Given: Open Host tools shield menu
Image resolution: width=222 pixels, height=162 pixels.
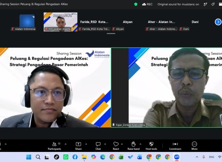Looking at the screenshot, I should point(151,146).
